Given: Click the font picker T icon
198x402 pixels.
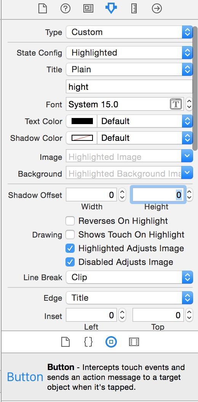Looking at the screenshot, I should (176, 104).
